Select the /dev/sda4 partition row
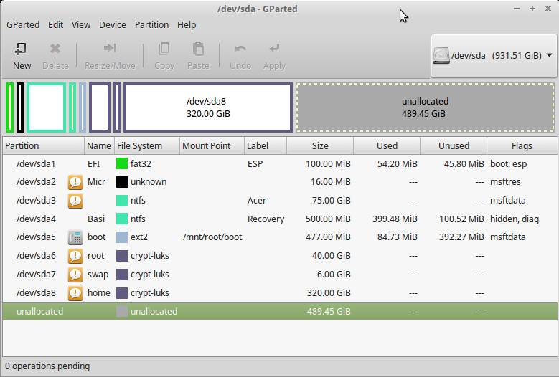 click(x=280, y=219)
